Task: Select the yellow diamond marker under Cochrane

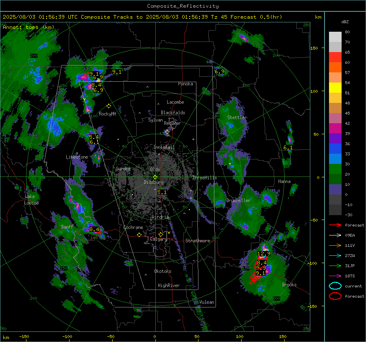Action: point(139,235)
